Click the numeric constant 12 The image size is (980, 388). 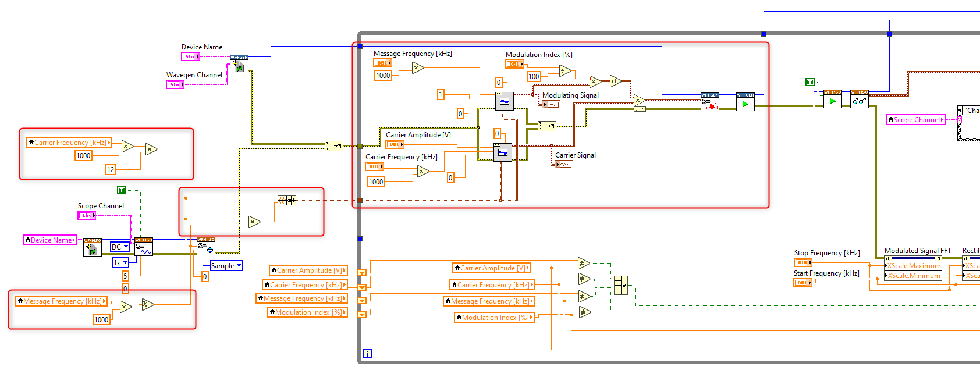coord(111,169)
